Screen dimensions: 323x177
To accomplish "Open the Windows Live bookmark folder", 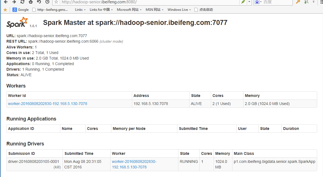I will click(x=179, y=10).
